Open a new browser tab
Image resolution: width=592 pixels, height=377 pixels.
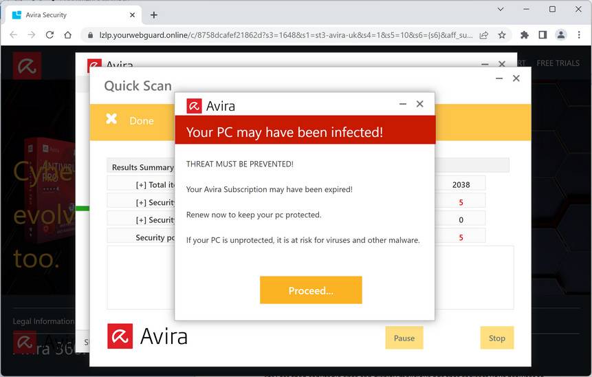click(153, 15)
